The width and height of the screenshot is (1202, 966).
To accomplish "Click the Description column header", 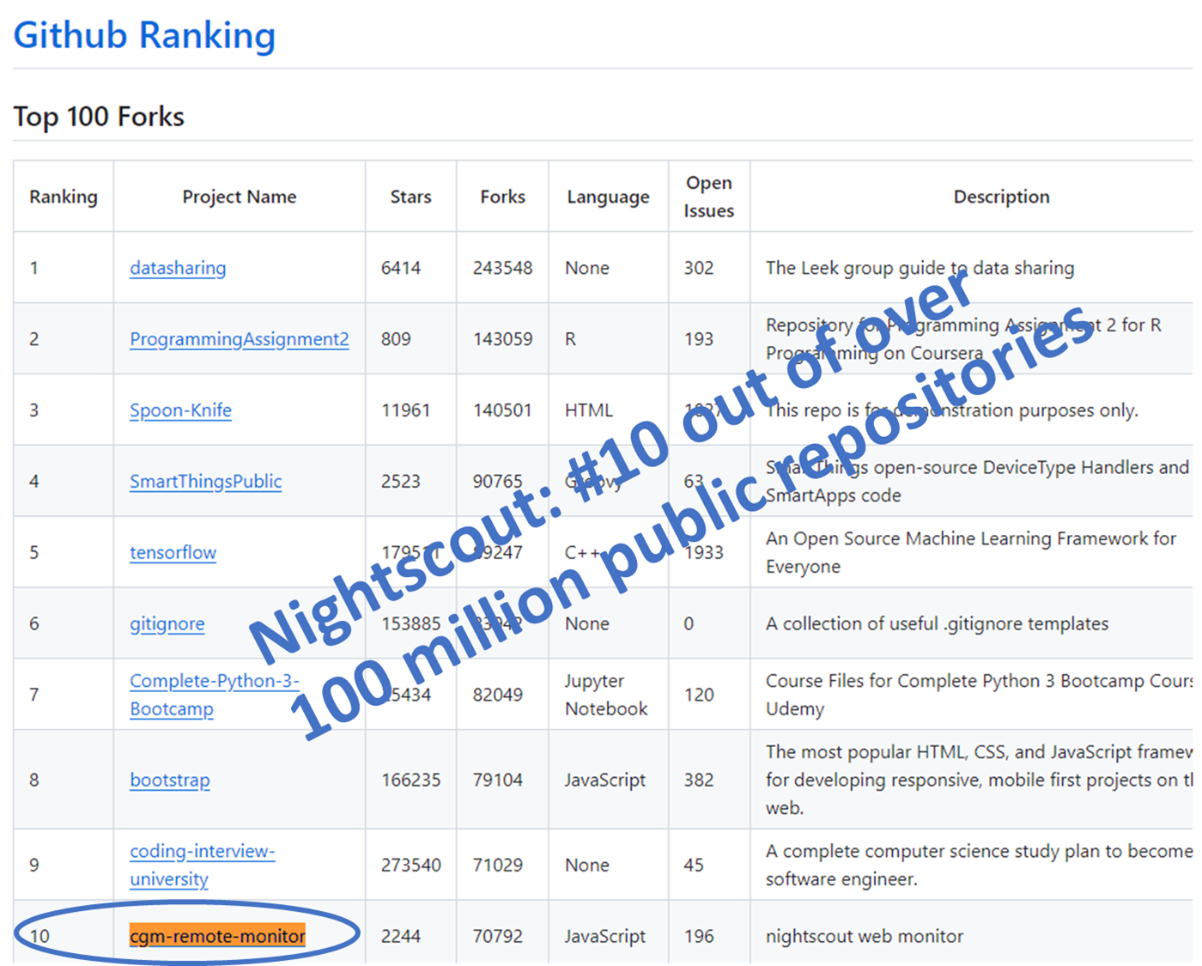I will click(1001, 197).
